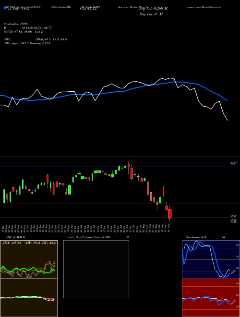Click the Intra Day Trading Price & MRSI title

pos(98,237)
